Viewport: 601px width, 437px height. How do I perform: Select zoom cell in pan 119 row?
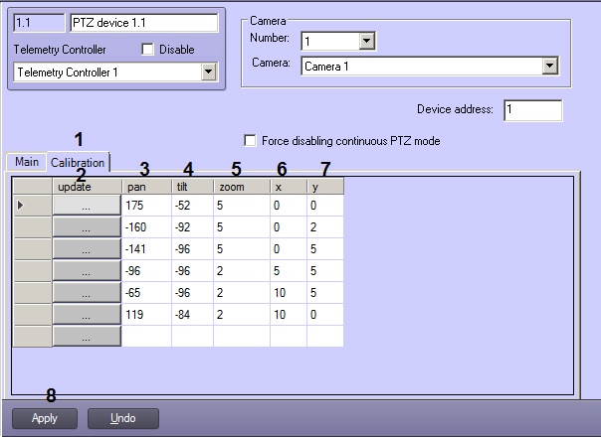tap(242, 315)
